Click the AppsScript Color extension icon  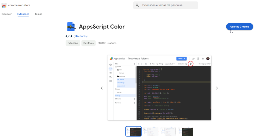[71, 27]
